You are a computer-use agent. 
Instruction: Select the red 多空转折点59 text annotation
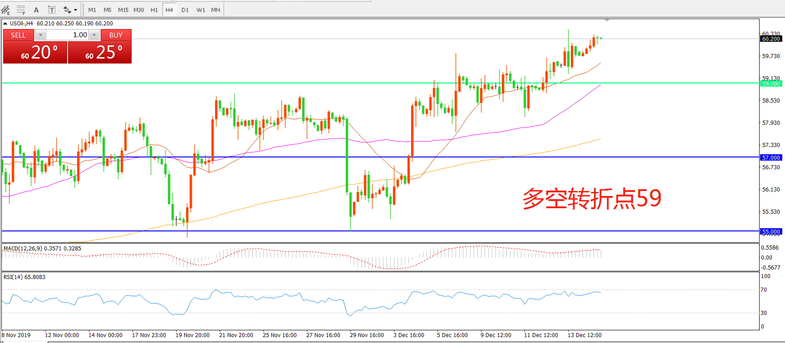(x=592, y=198)
